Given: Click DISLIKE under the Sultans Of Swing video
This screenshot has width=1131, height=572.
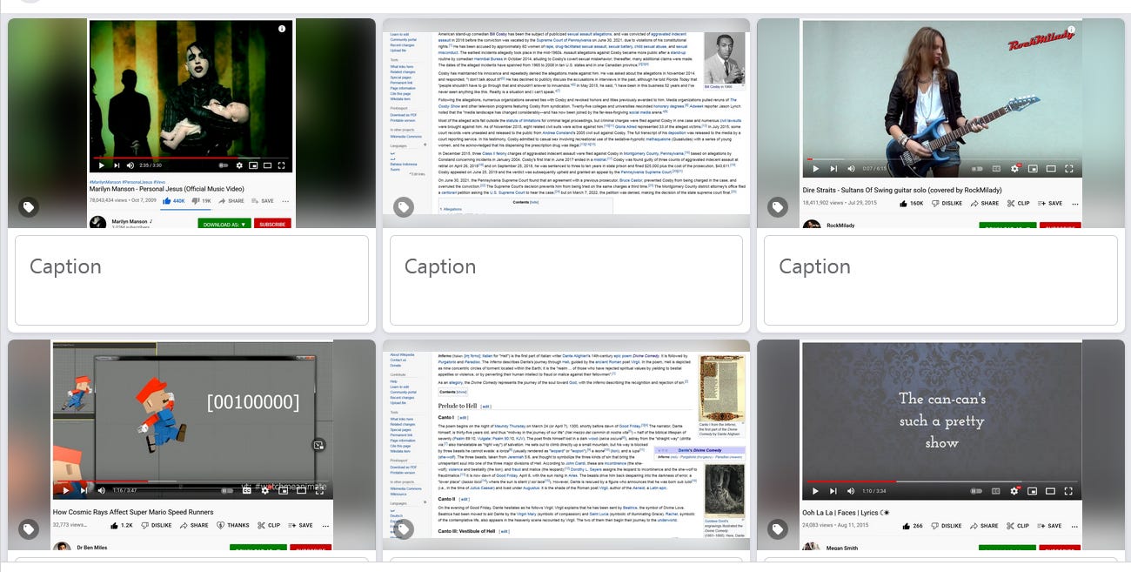Looking at the screenshot, I should click(947, 203).
